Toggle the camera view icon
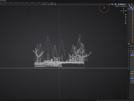The width and height of the screenshot is (134, 101). click(126, 19)
